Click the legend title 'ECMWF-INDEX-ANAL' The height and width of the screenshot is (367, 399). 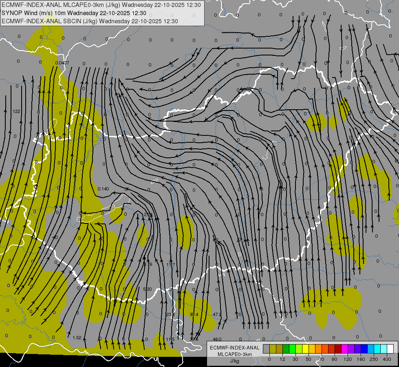[x=234, y=348]
